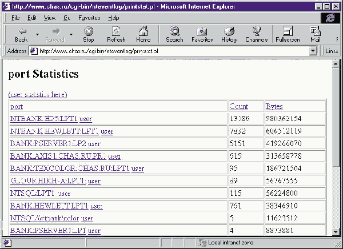The height and width of the screenshot is (249, 343).
Task: Open the Favorites menu in menu bar
Action: point(89,18)
